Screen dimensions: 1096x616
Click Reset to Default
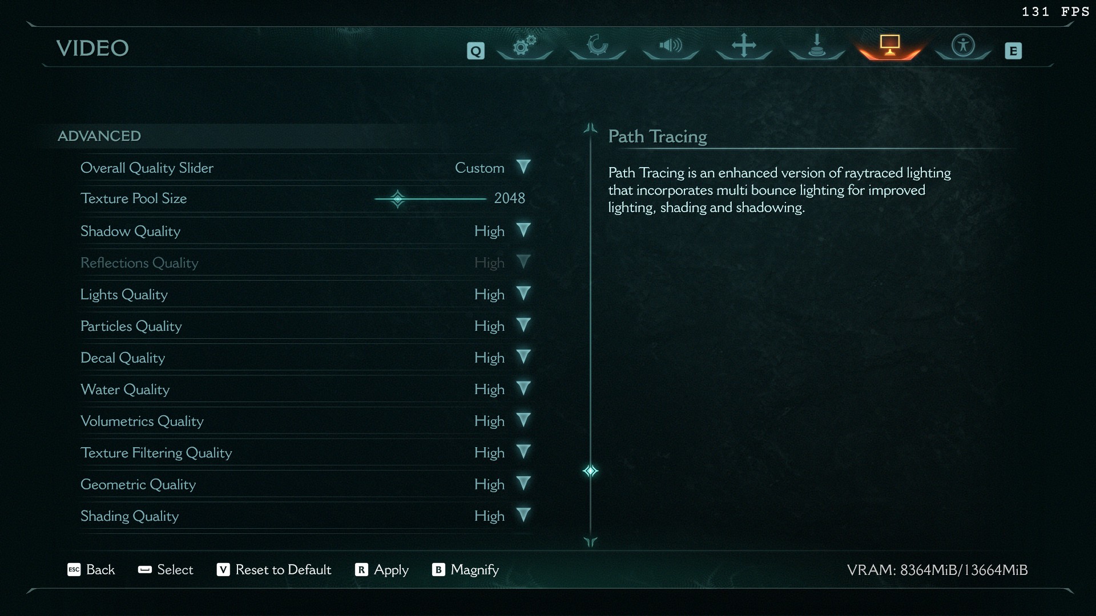point(274,570)
